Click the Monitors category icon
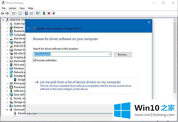The image size is (178, 122). click(x=11, y=68)
